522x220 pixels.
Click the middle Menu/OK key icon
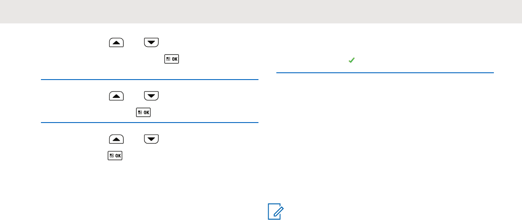click(x=143, y=112)
